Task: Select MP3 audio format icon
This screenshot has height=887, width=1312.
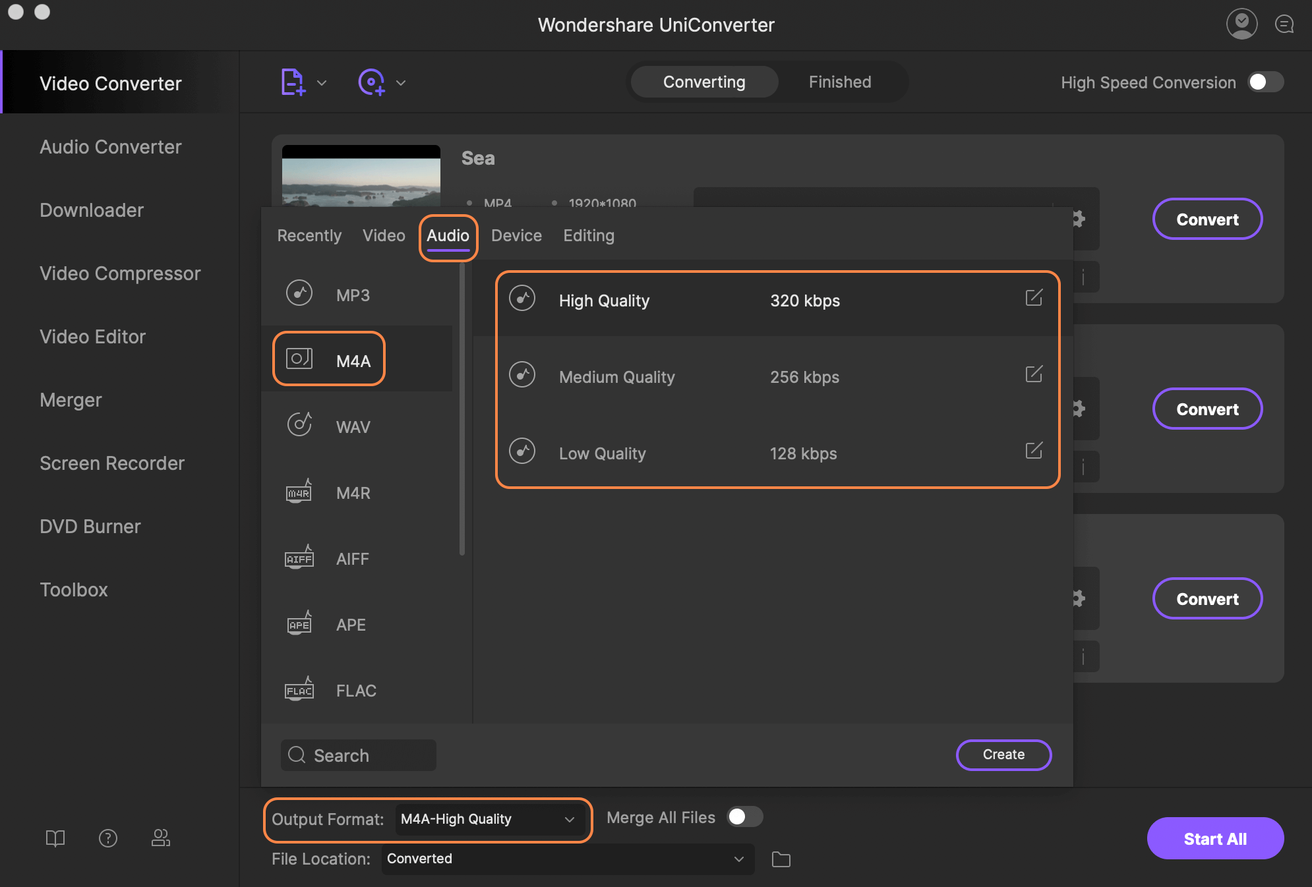Action: point(300,293)
